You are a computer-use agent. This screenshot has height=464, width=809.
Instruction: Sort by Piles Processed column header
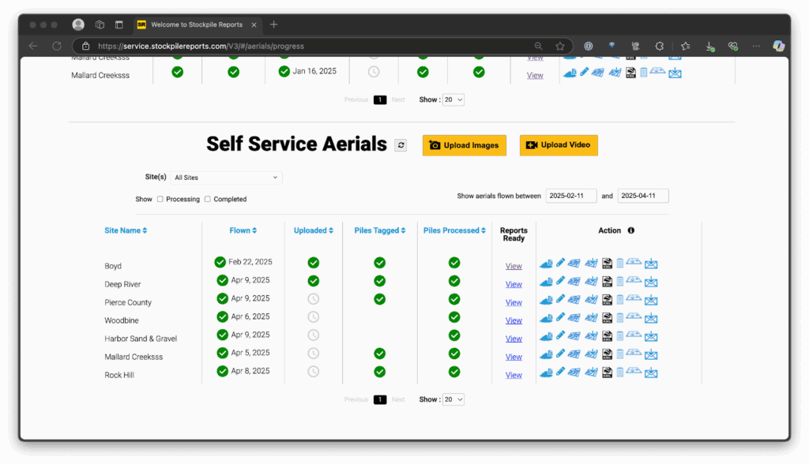(454, 230)
